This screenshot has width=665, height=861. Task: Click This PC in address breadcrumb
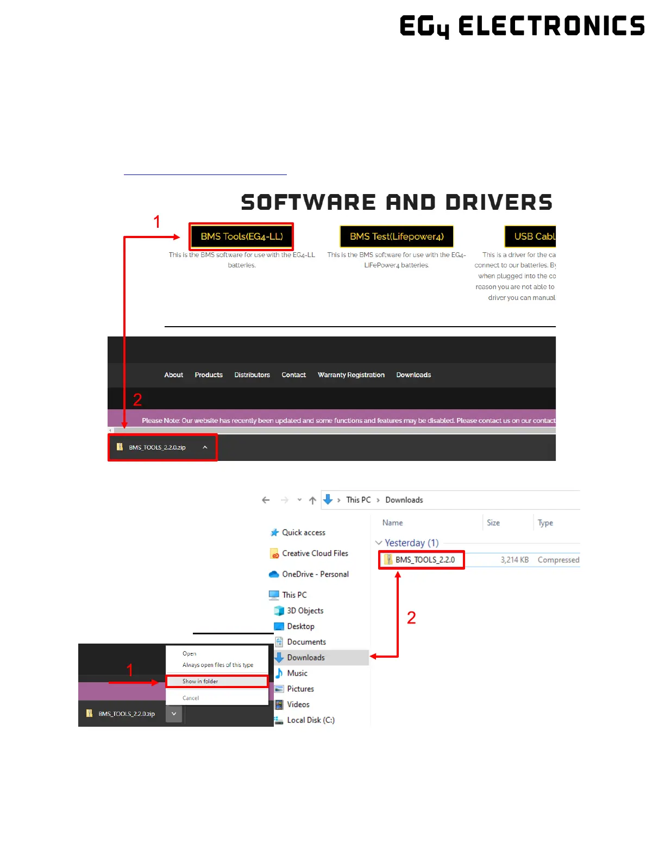coord(359,500)
